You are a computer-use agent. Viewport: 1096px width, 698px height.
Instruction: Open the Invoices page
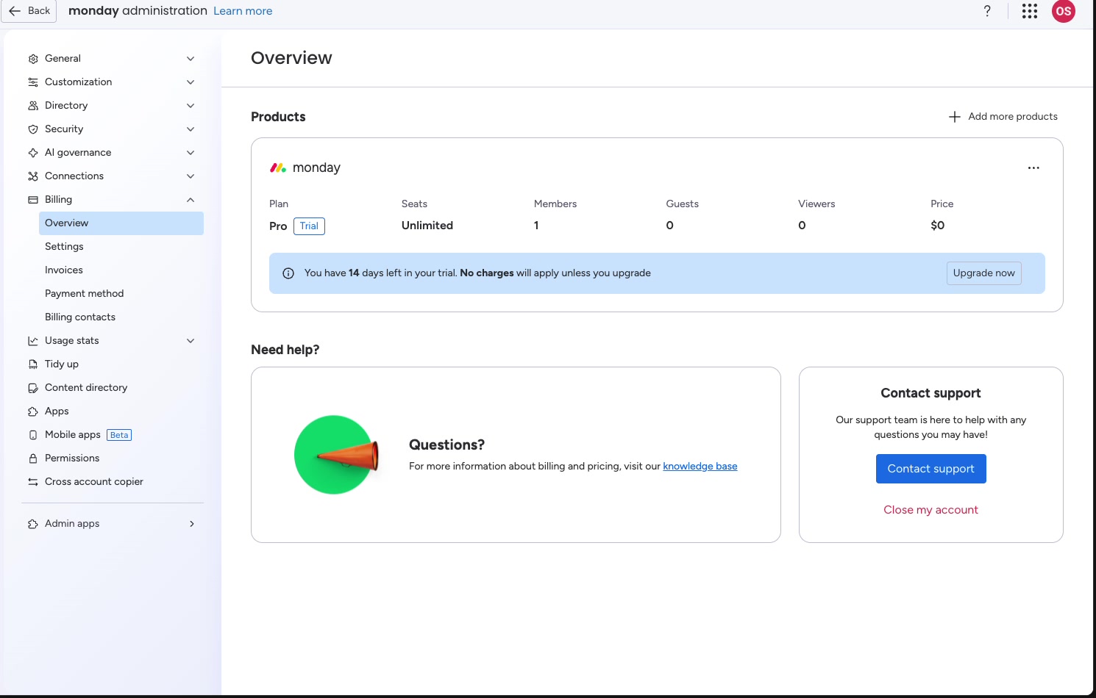tap(121, 270)
